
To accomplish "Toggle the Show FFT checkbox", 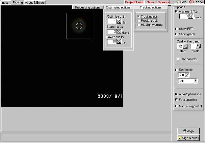I will point(177,29).
